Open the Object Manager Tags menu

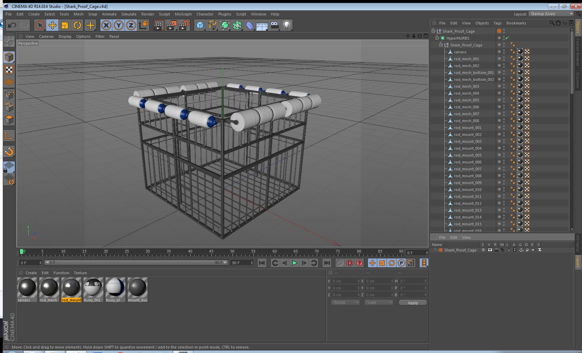[497, 23]
